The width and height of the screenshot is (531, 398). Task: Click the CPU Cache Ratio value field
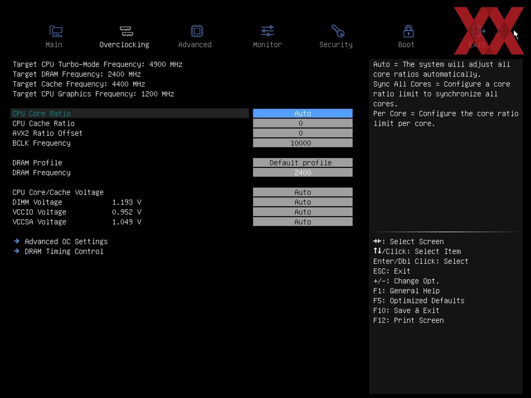(x=303, y=123)
